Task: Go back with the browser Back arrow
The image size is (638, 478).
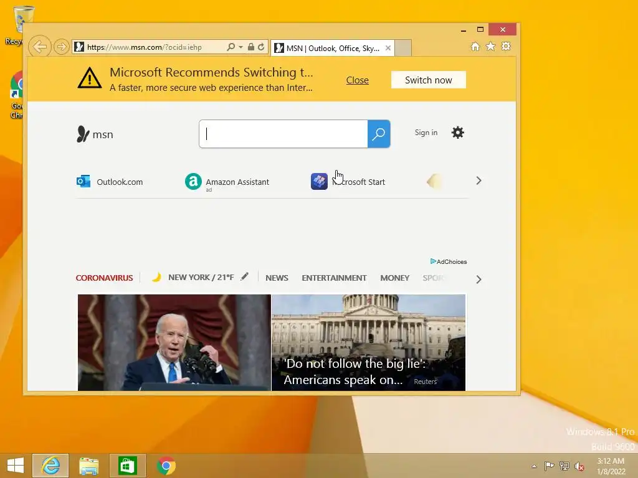Action: (40, 47)
